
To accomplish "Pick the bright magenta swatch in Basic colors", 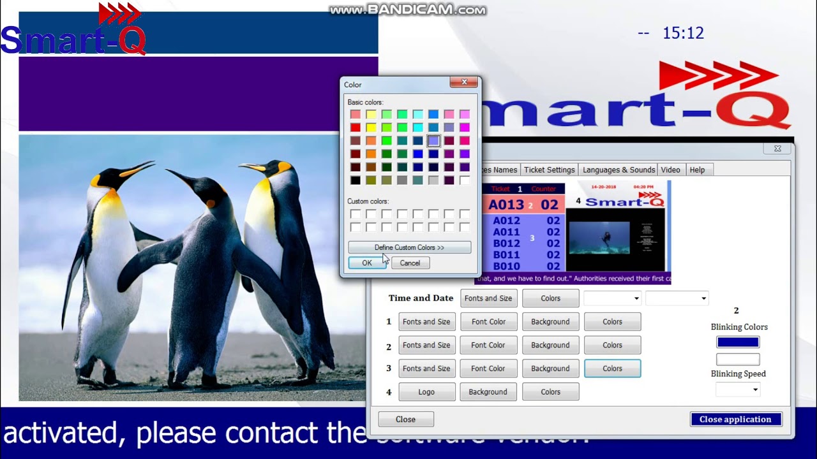I will [465, 127].
